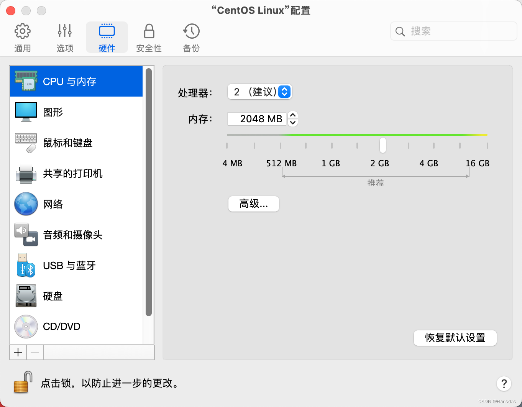The height and width of the screenshot is (407, 522).
Task: Switch to the 选项 options tab
Action: coord(65,38)
